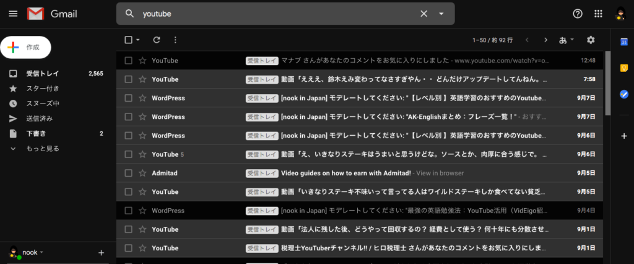The width and height of the screenshot is (634, 264).
Task: Select checkbox for the 7:58 YouTube email
Action: pos(129,79)
